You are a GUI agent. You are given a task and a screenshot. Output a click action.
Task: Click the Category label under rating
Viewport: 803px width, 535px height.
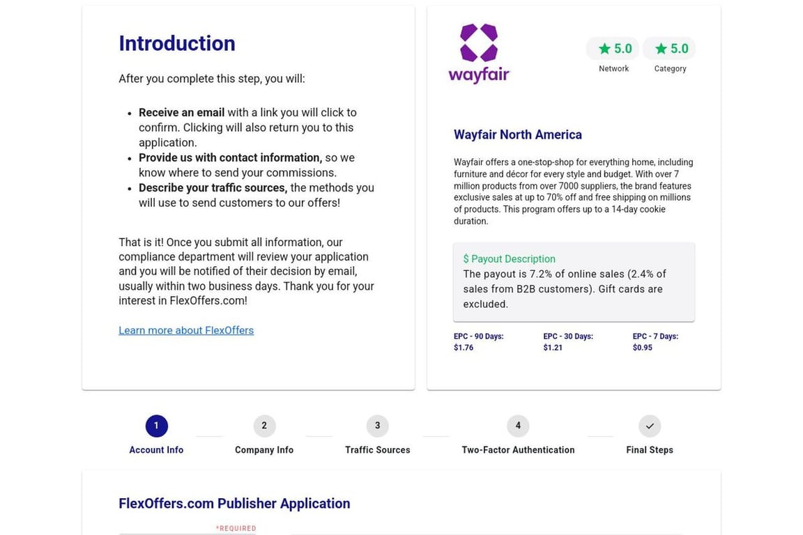670,68
